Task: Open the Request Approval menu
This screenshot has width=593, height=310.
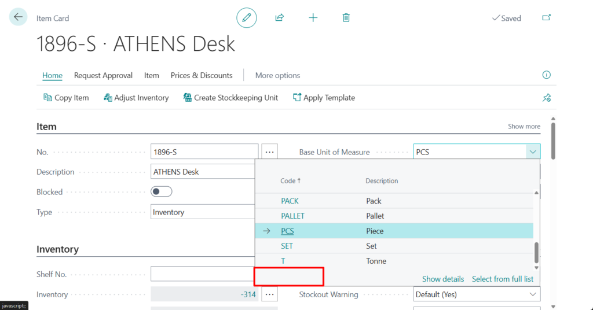Action: [103, 75]
